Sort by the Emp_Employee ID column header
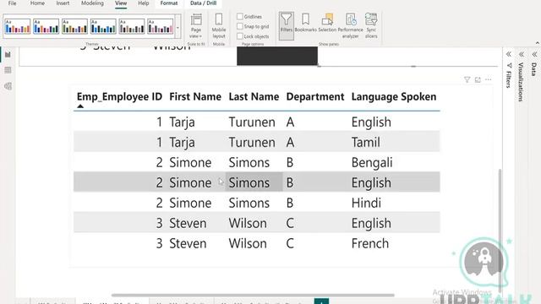The image size is (541, 304). 119,97
